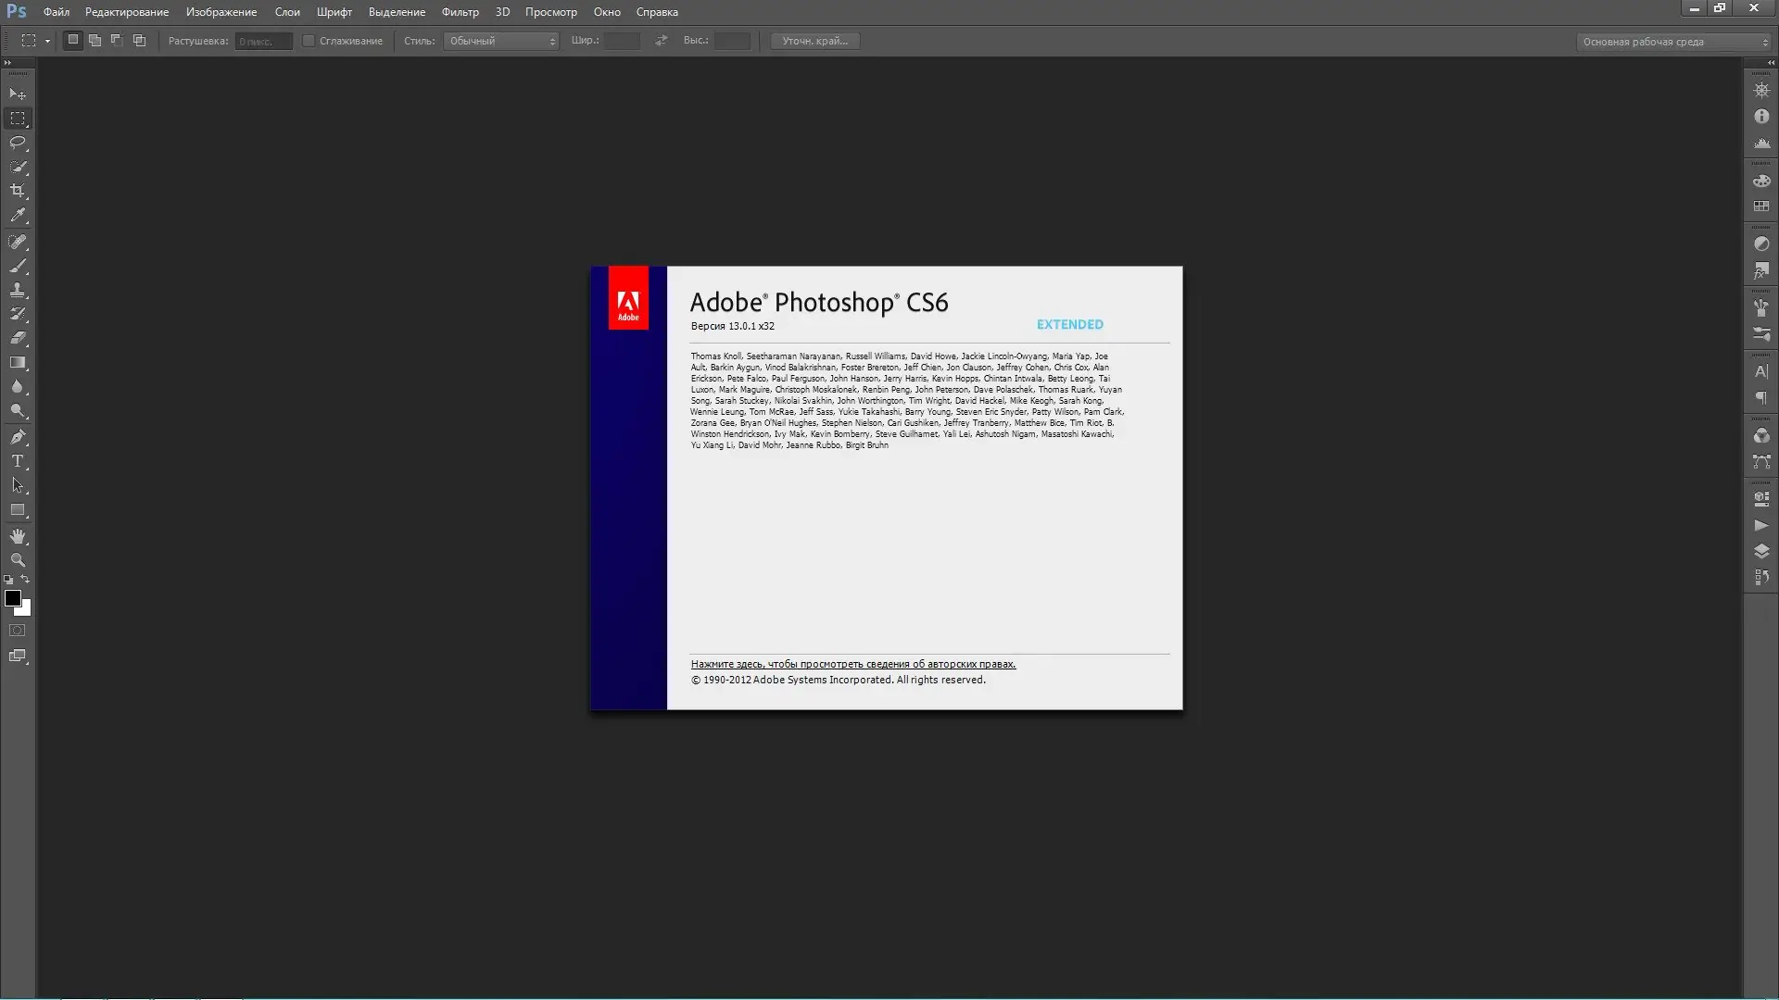Select the Eyedropper tool
Image resolution: width=1779 pixels, height=1000 pixels.
(x=18, y=215)
